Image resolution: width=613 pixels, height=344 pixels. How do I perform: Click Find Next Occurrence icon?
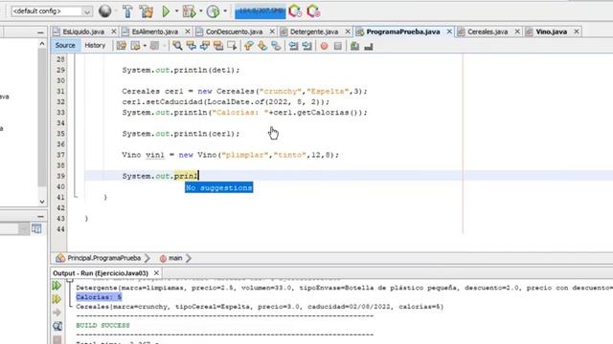coord(205,46)
